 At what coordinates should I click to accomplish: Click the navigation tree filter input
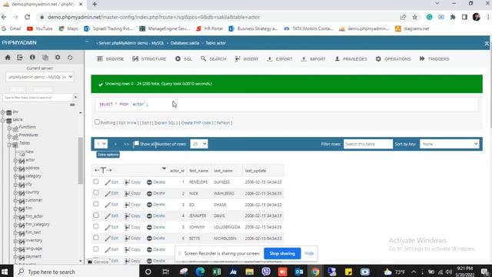[x=38, y=98]
